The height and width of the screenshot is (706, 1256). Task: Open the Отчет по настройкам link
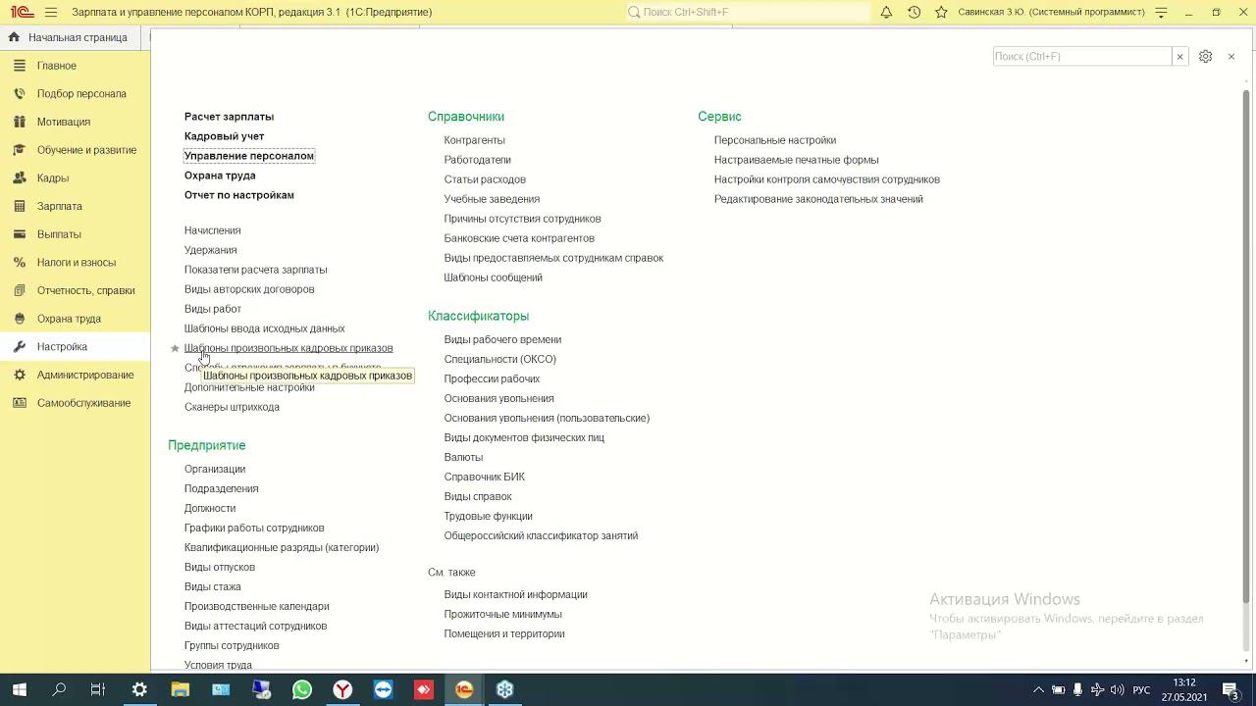[239, 195]
